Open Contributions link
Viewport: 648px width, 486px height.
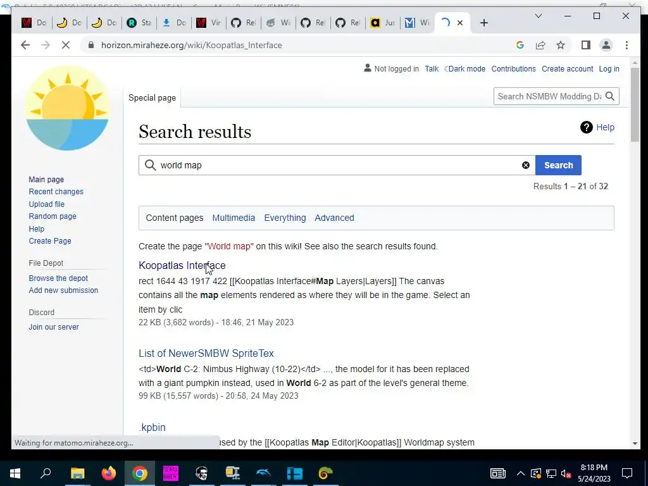tap(513, 68)
